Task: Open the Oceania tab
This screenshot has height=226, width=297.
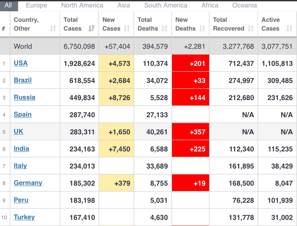Action: point(245,5)
